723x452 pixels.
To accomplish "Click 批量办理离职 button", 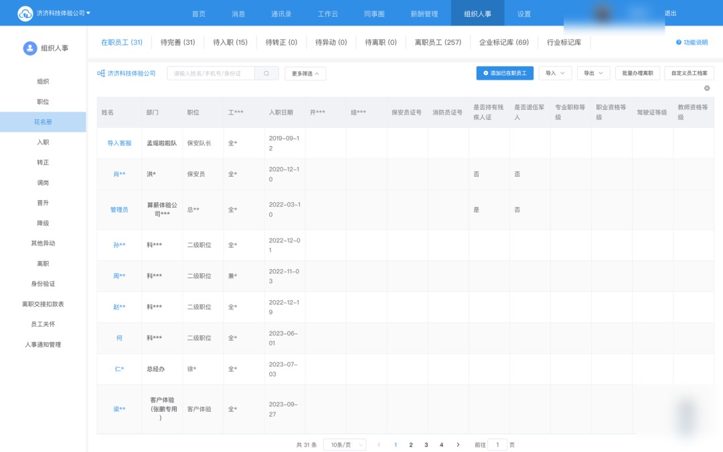I will coord(638,74).
